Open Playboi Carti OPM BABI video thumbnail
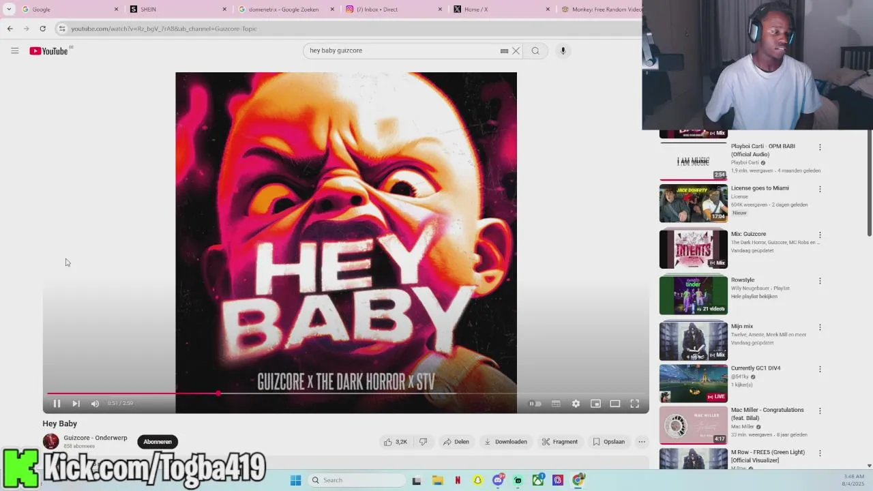 pyautogui.click(x=693, y=162)
